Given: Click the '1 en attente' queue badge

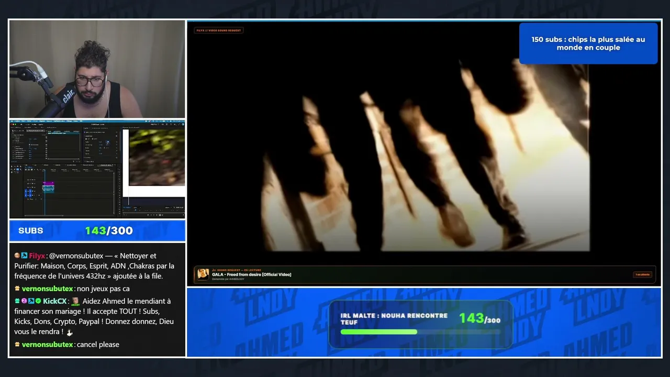Looking at the screenshot, I should tap(642, 274).
